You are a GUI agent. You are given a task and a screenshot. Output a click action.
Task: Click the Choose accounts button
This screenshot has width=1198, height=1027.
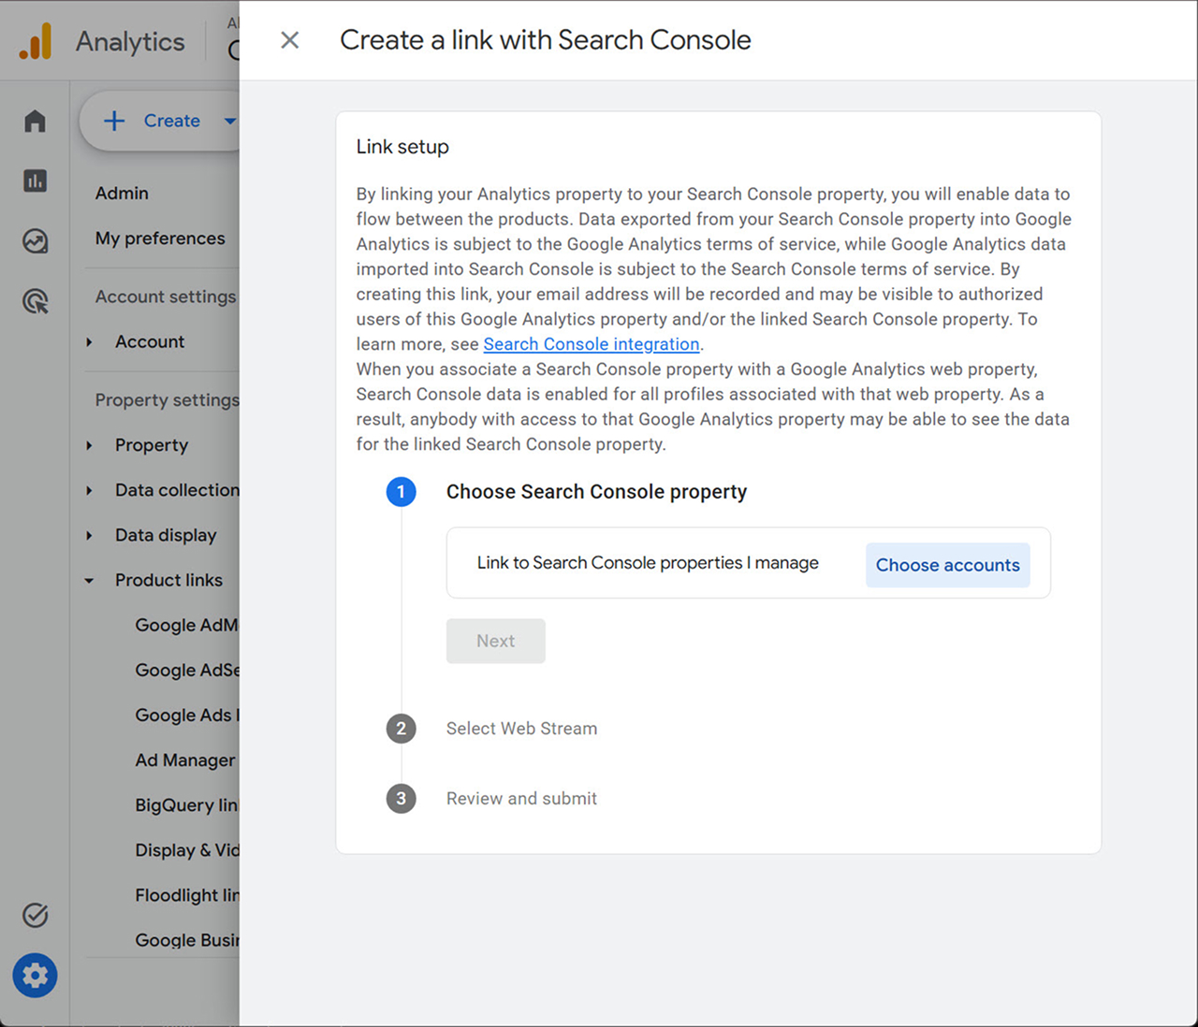coord(948,565)
